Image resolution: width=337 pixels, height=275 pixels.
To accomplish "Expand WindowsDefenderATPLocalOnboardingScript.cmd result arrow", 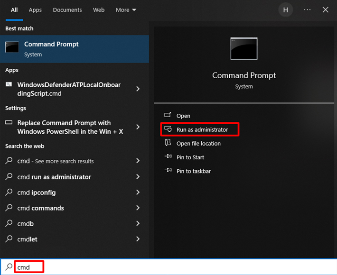I will click(138, 89).
